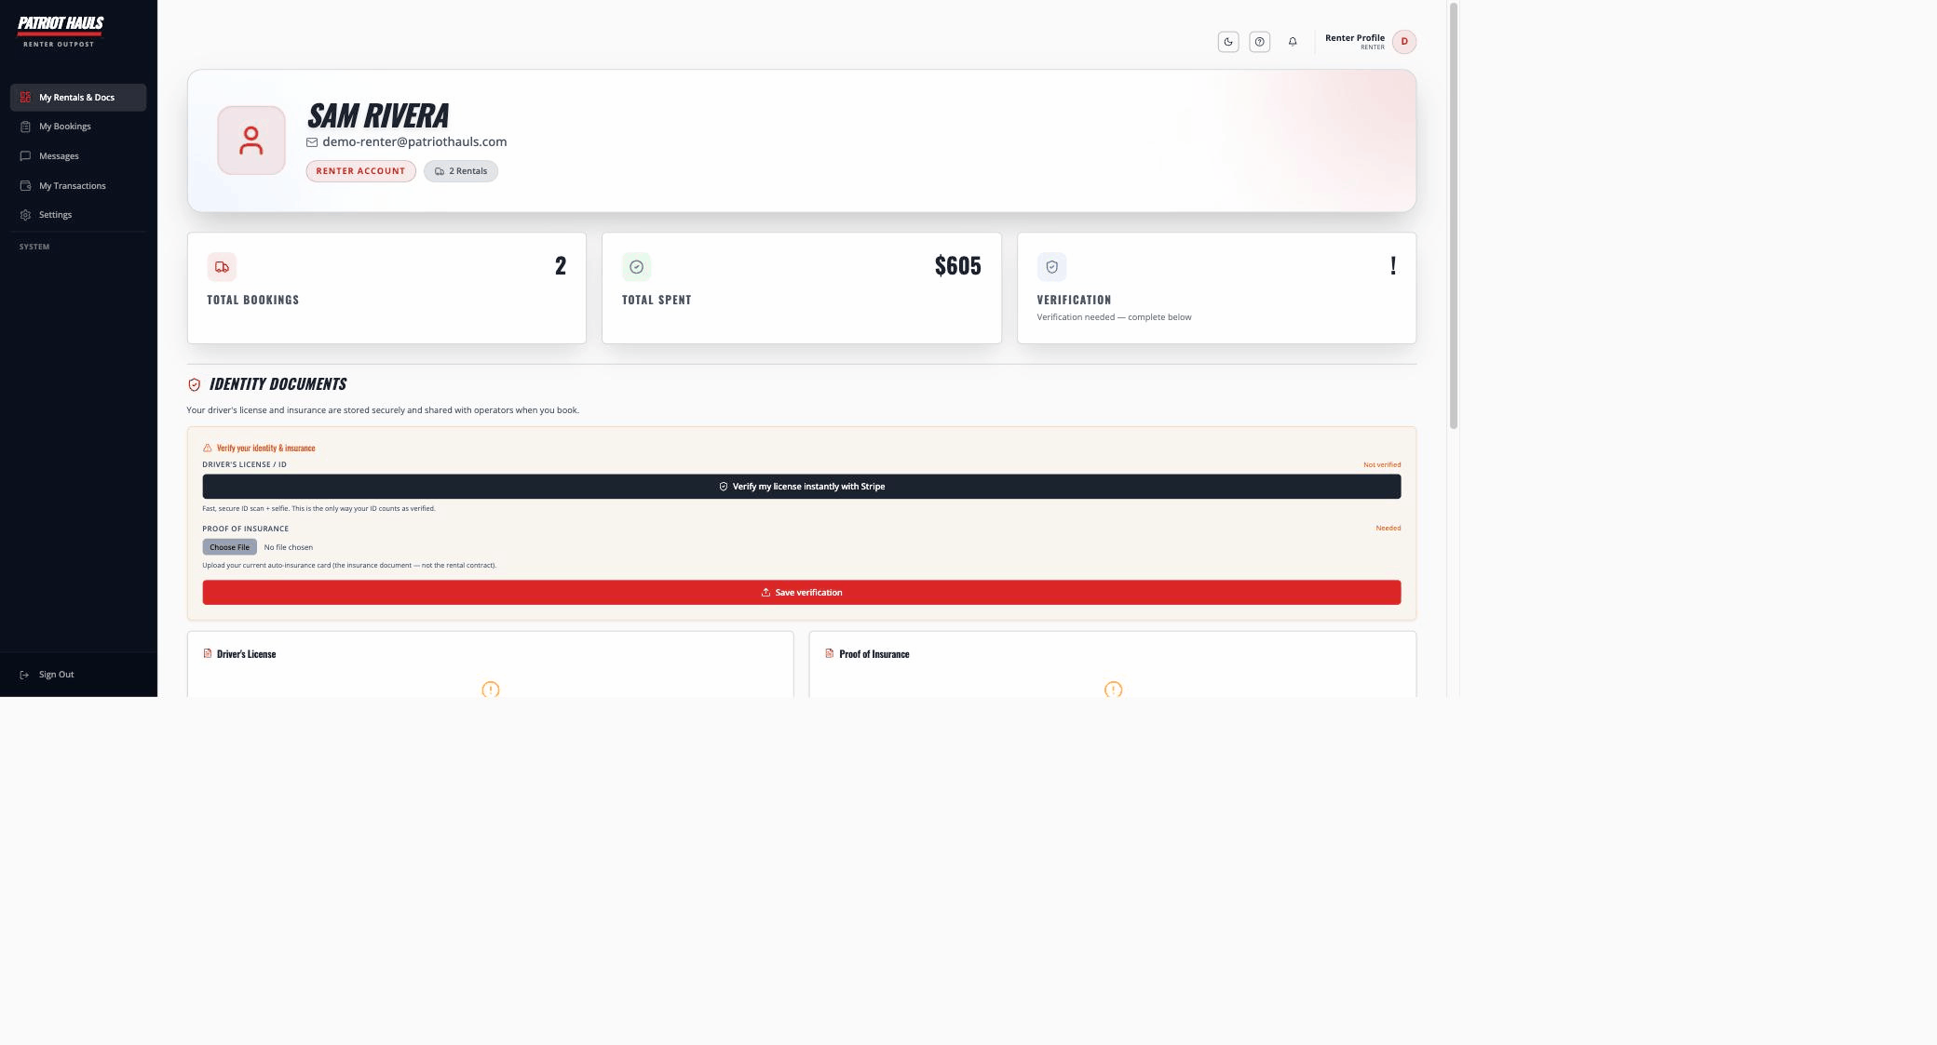The height and width of the screenshot is (1045, 1937).
Task: Verify license instantly with Stripe
Action: tap(802, 487)
